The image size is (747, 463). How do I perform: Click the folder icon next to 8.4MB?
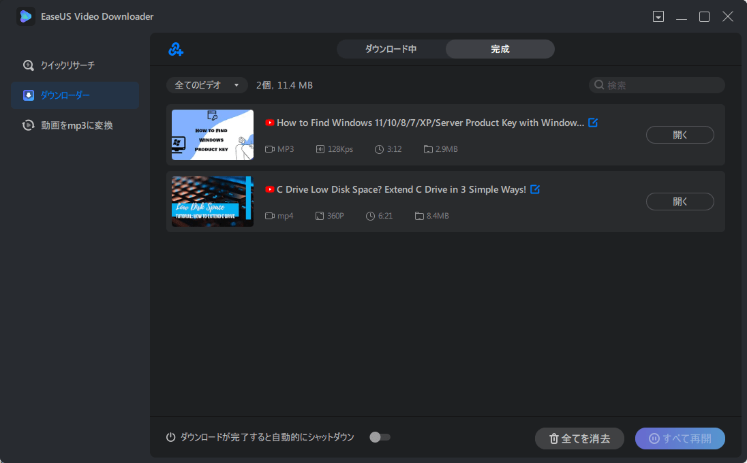(419, 216)
